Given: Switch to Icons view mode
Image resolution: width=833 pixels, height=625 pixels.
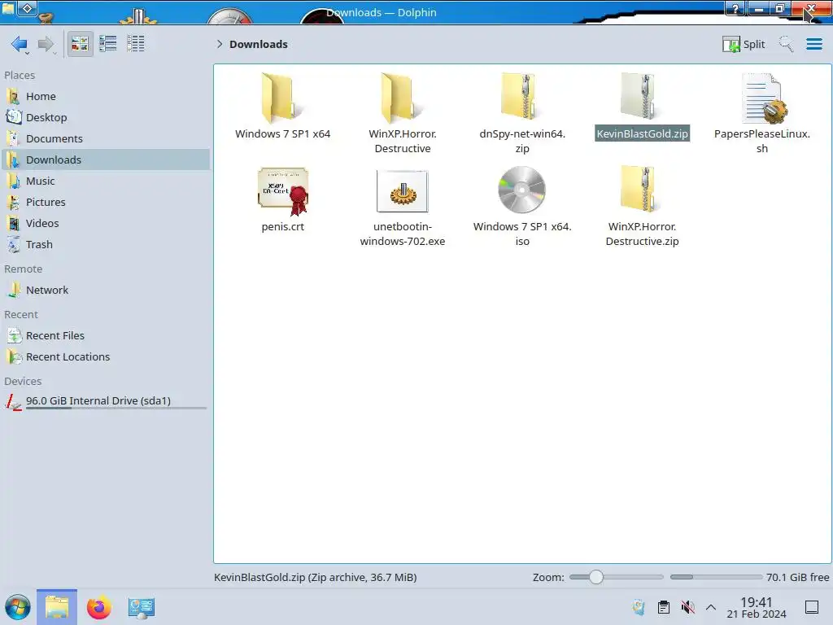Looking at the screenshot, I should [80, 44].
